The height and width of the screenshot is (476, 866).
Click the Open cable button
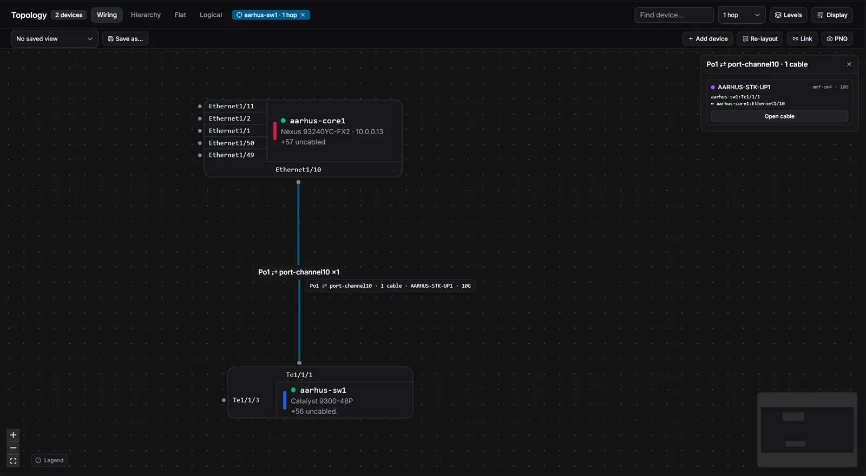click(779, 116)
